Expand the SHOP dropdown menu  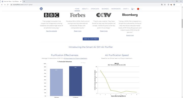[x=126, y=9]
